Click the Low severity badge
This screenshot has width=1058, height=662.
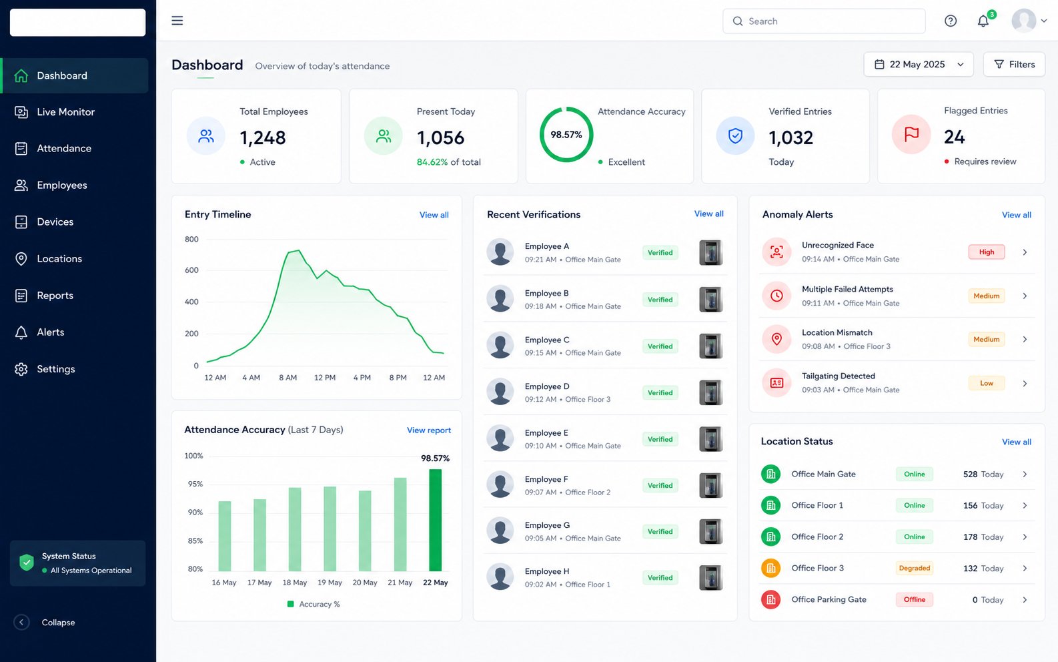tap(986, 383)
